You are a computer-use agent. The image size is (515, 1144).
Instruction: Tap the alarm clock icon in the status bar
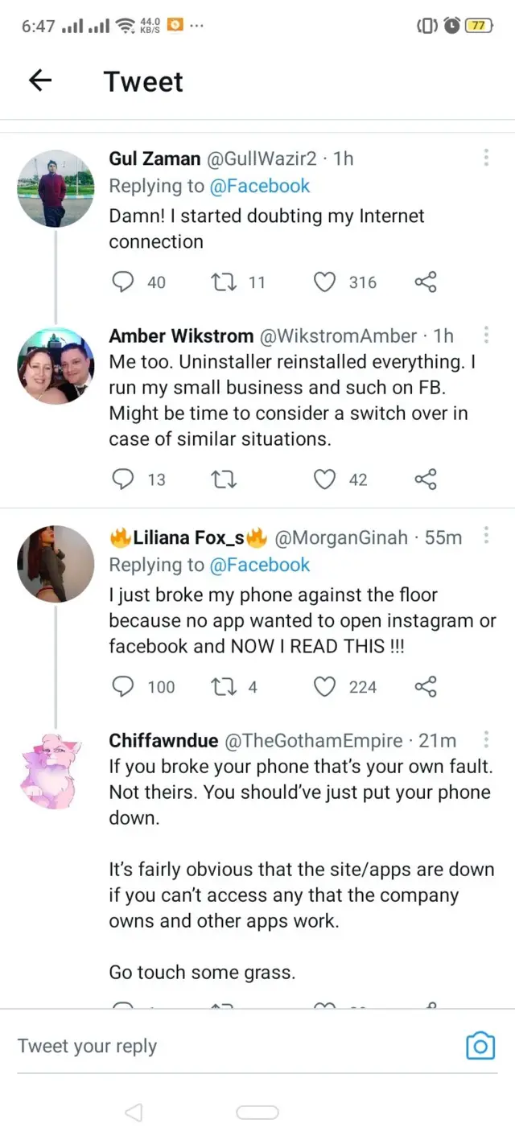click(451, 25)
